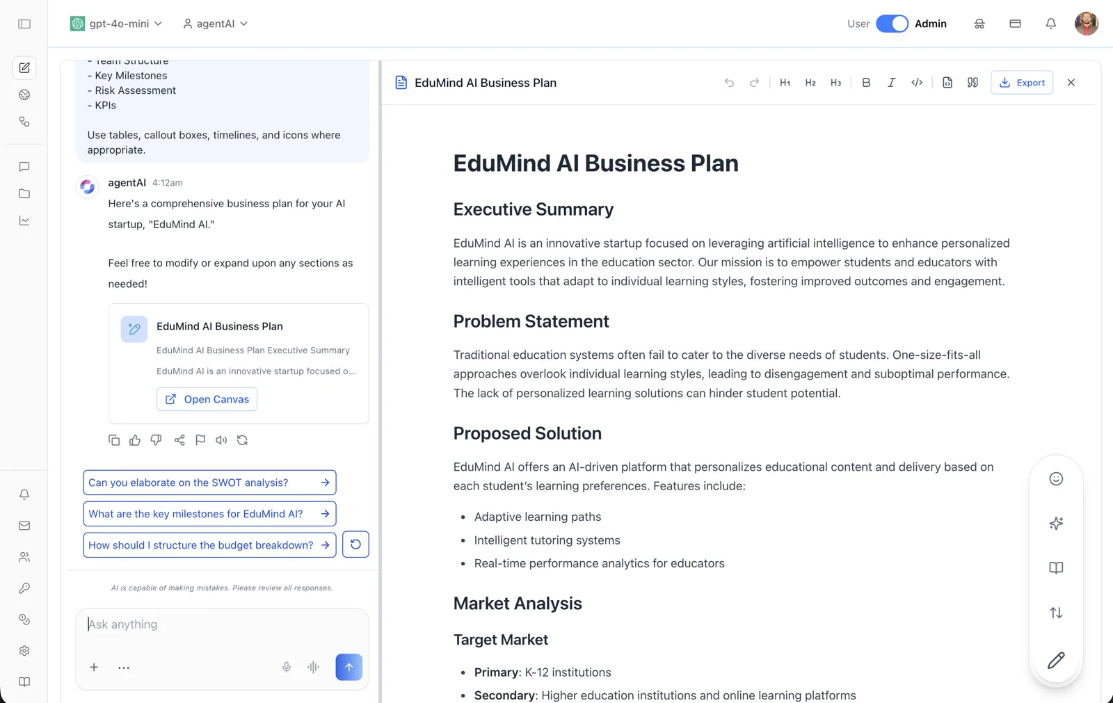Toggle the left sidebar panel
The height and width of the screenshot is (703, 1113).
pyautogui.click(x=24, y=24)
